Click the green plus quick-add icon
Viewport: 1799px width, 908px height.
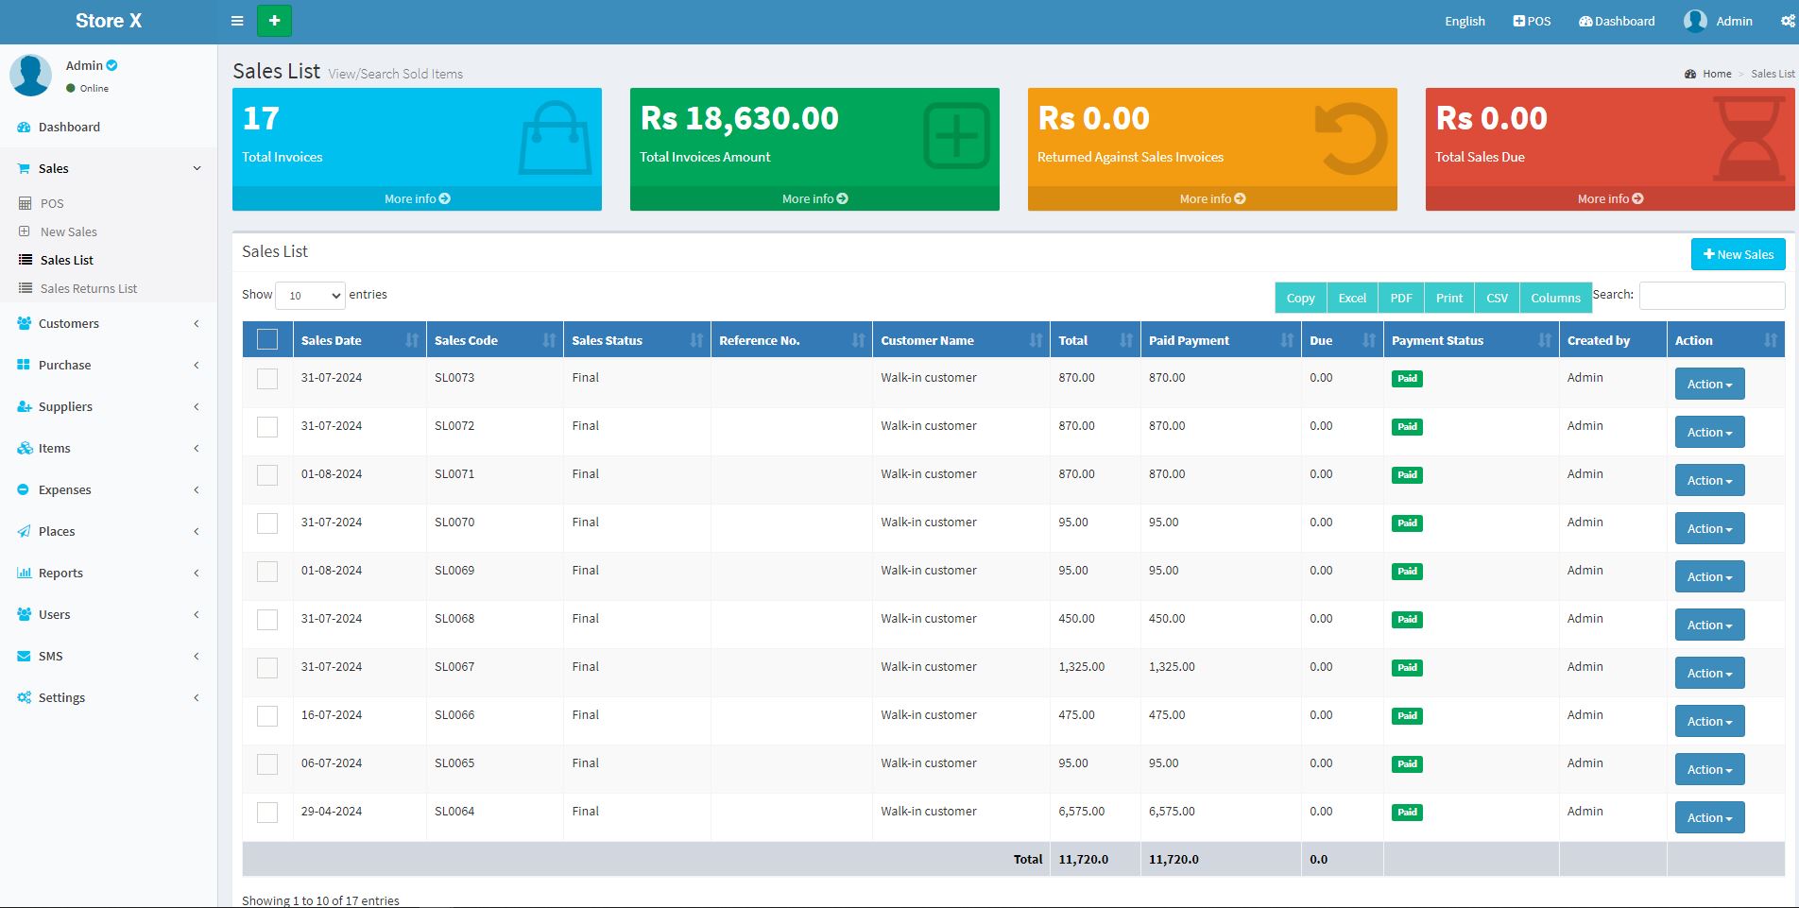274,21
